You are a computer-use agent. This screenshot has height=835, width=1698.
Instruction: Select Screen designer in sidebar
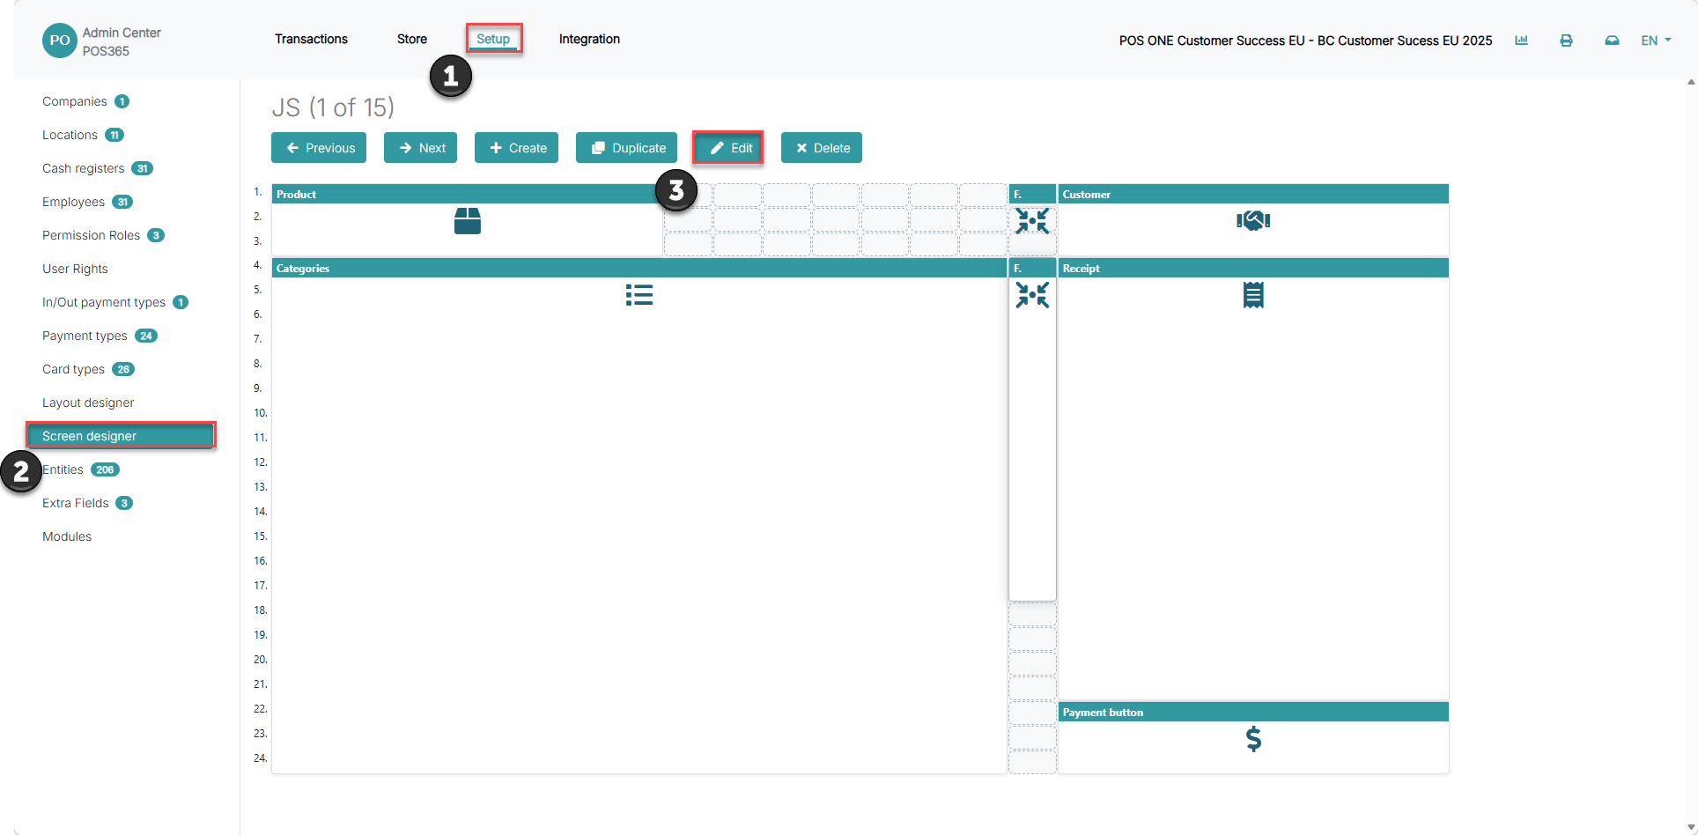coord(121,436)
